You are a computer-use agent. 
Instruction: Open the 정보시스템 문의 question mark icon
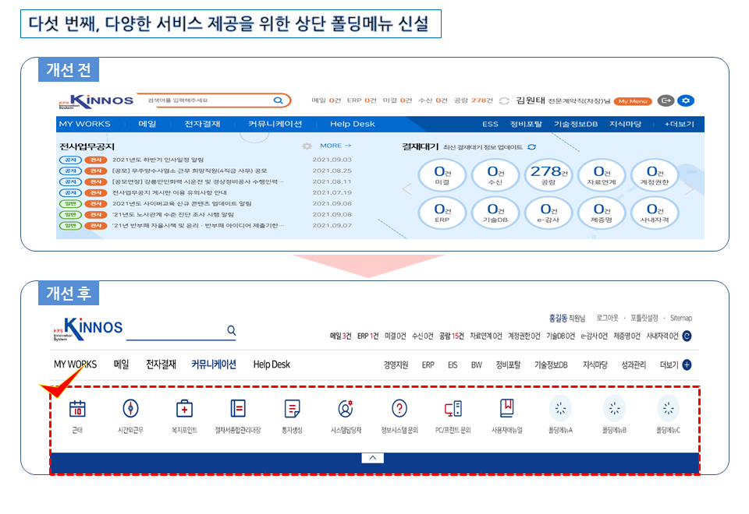[399, 409]
